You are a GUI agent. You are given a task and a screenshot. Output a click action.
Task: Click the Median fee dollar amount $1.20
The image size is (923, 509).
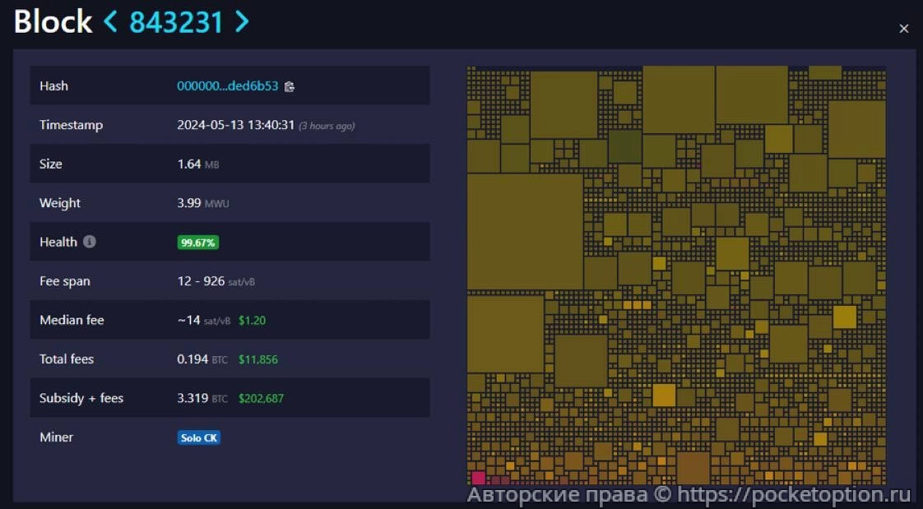(252, 321)
